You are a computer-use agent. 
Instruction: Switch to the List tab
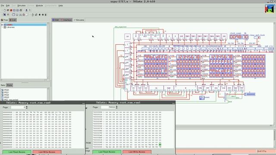[x=13, y=20]
